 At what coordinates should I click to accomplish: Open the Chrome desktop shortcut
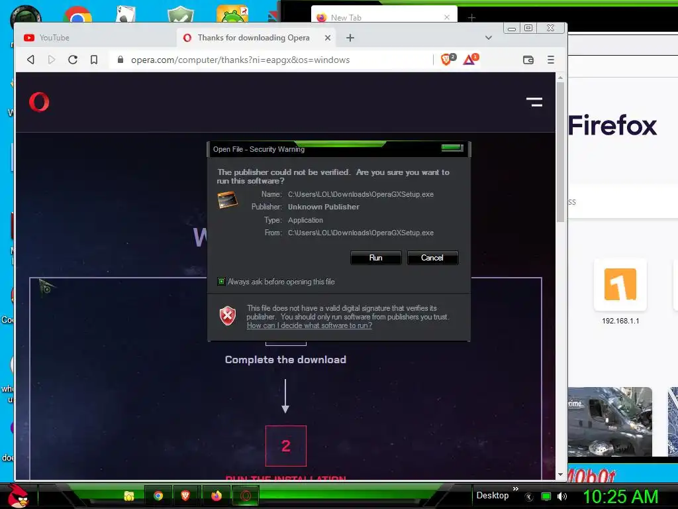(x=77, y=15)
